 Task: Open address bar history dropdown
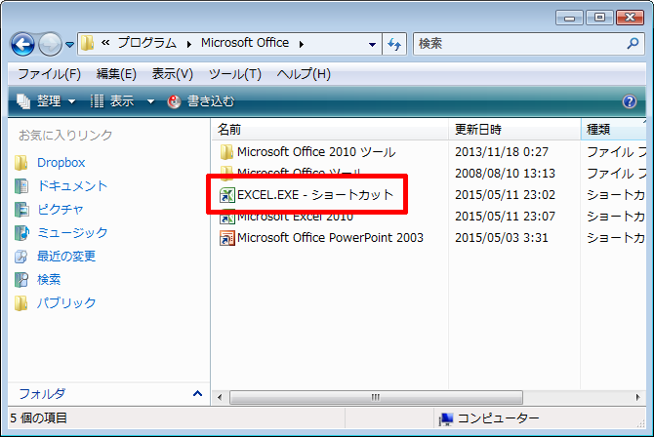372,44
